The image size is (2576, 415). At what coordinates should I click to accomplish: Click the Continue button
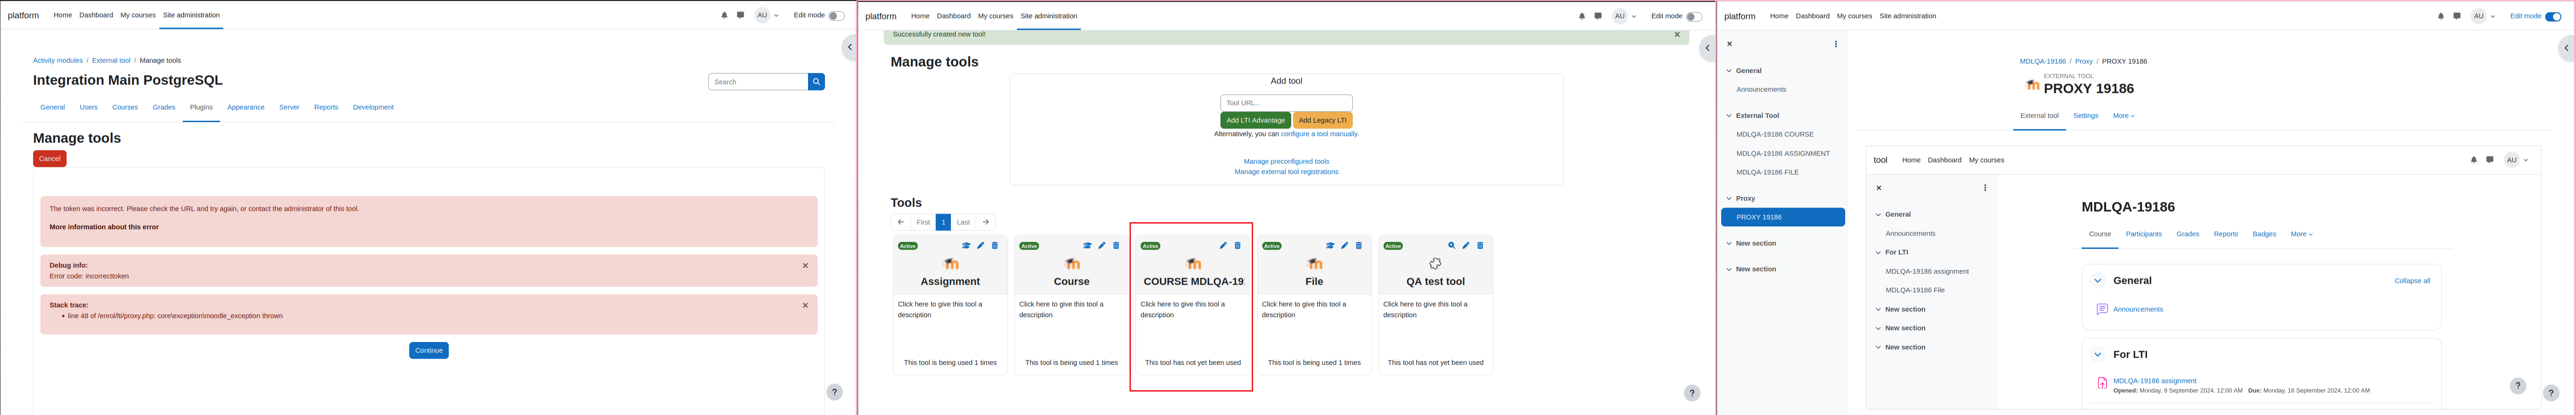pyautogui.click(x=429, y=351)
